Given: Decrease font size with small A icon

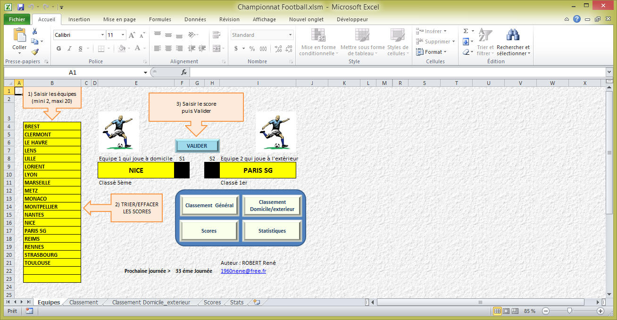Looking at the screenshot, I should tap(142, 35).
